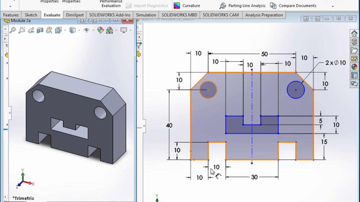This screenshot has height=202, width=360.
Task: Click the Display Style box icon
Action: point(73,30)
